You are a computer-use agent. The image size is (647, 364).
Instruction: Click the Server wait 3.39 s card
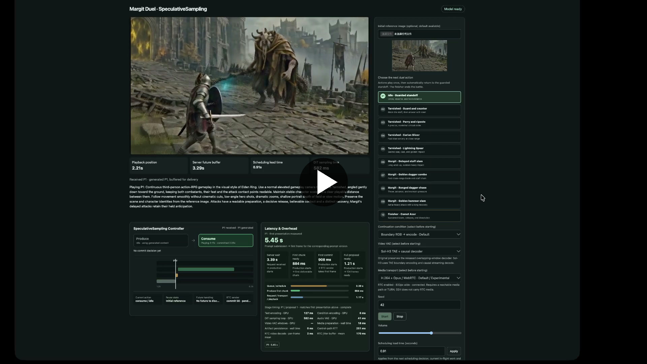277,265
